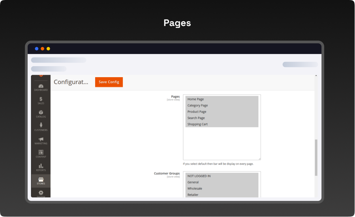Image resolution: width=355 pixels, height=217 pixels.
Task: Open the System gear icon
Action: [x=41, y=193]
